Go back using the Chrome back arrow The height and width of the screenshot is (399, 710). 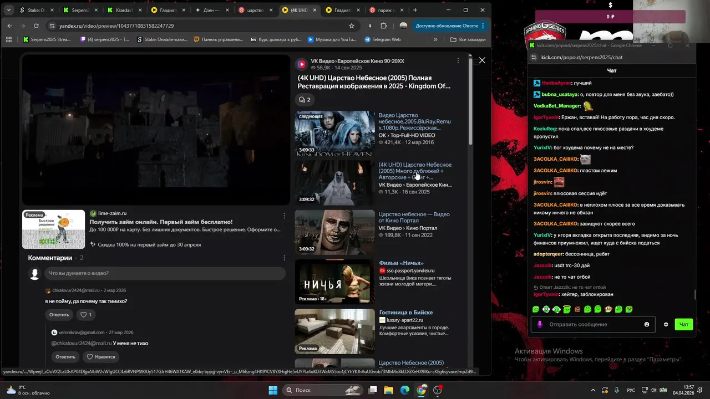click(x=9, y=25)
